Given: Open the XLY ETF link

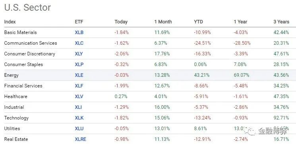Looking at the screenshot, I should [79, 54].
